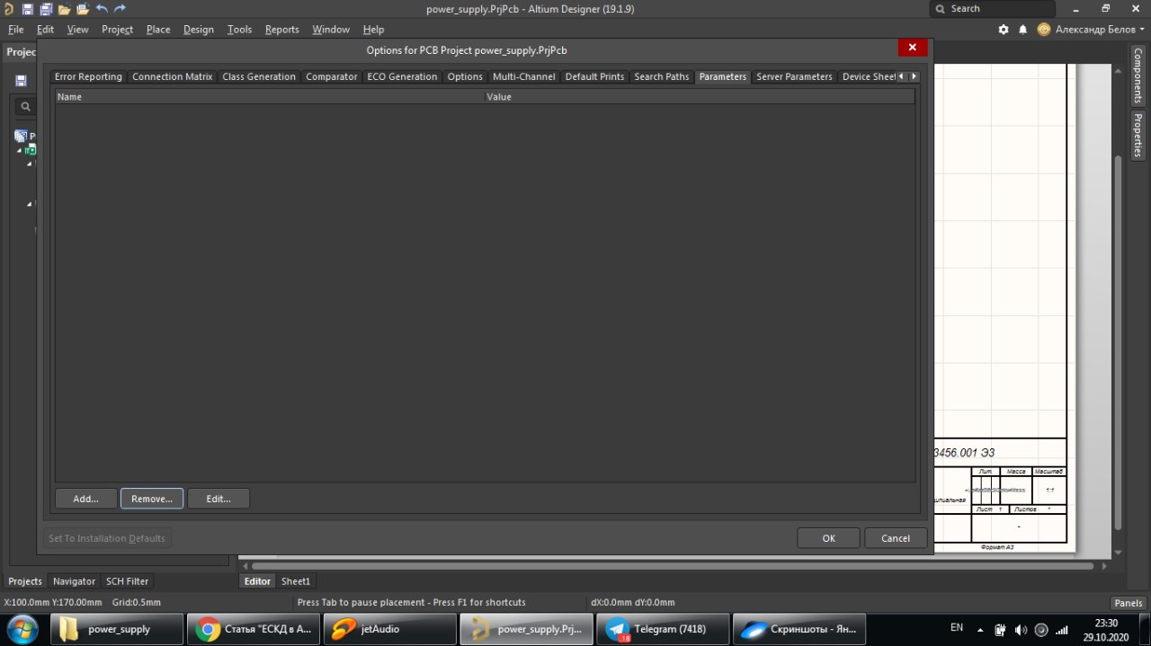Open notifications bell icon
The image size is (1151, 646).
coord(1022,29)
